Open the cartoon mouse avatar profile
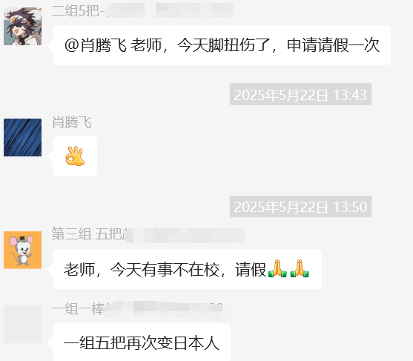The image size is (413, 361). (23, 250)
